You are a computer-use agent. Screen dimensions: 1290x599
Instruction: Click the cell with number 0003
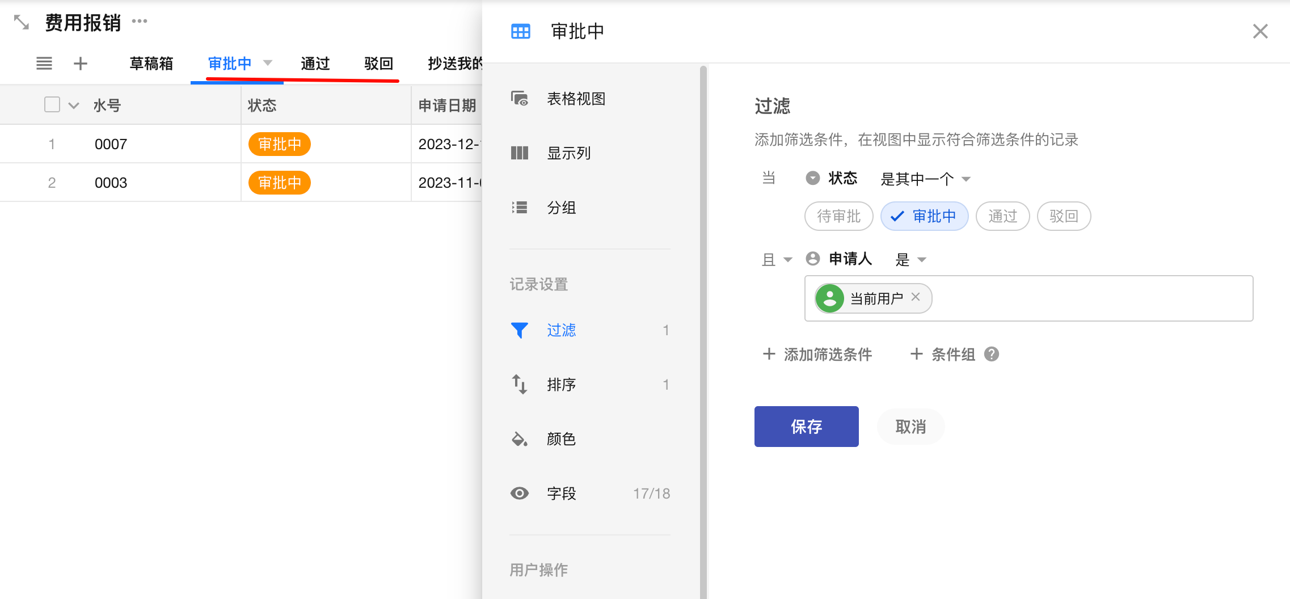111,183
